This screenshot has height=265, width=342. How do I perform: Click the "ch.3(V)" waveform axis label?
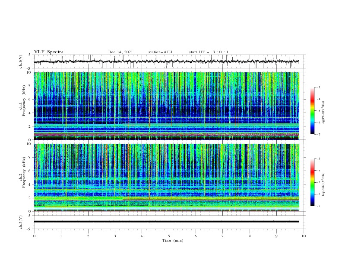pos(21,222)
